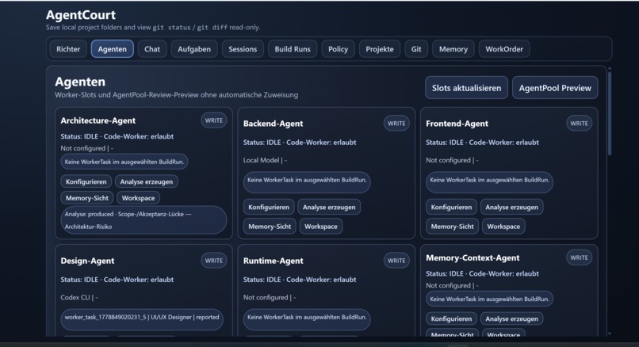Click the AgentCourt title
This screenshot has height=347, width=639.
[x=81, y=15]
